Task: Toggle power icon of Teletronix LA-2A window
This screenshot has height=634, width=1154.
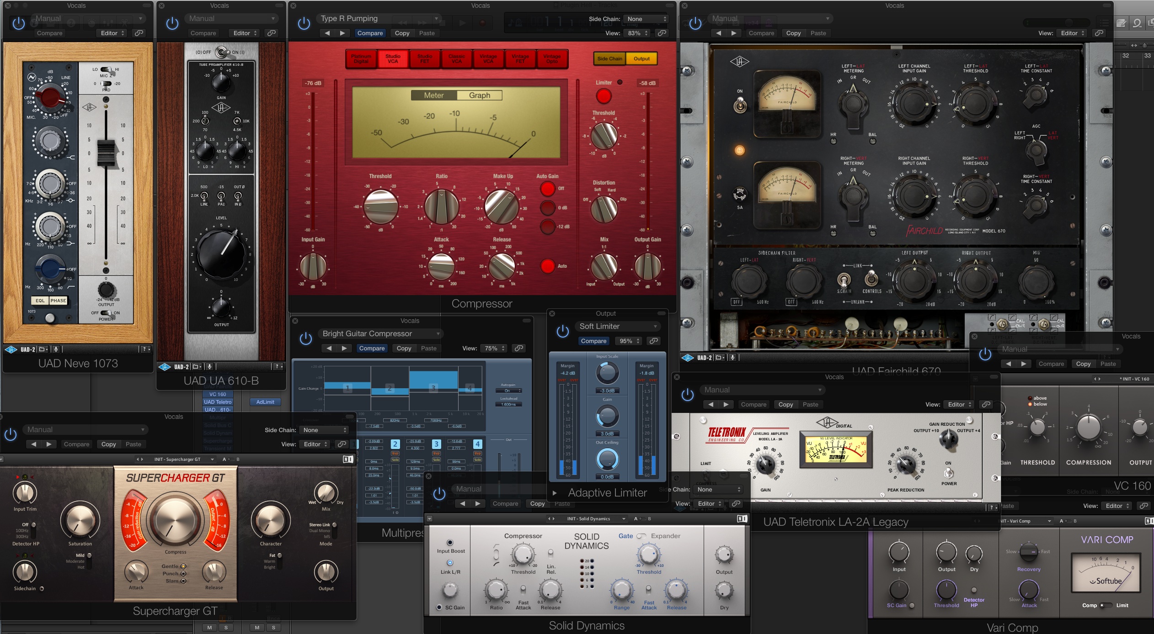Action: [688, 395]
